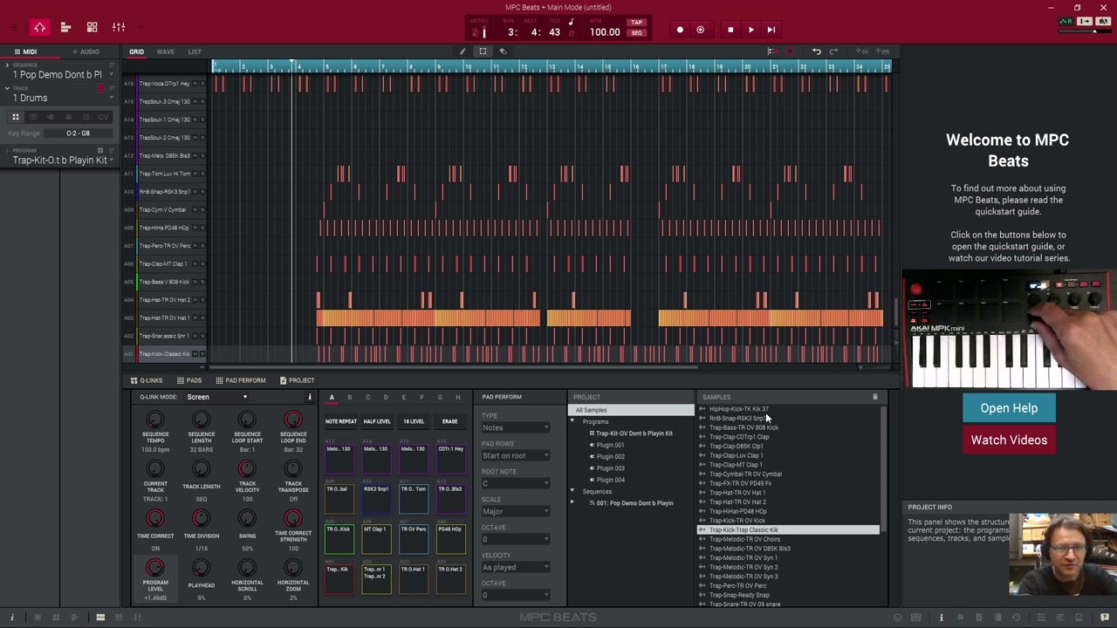Toggle the SEQ tempo source button
The height and width of the screenshot is (628, 1117).
tap(637, 33)
